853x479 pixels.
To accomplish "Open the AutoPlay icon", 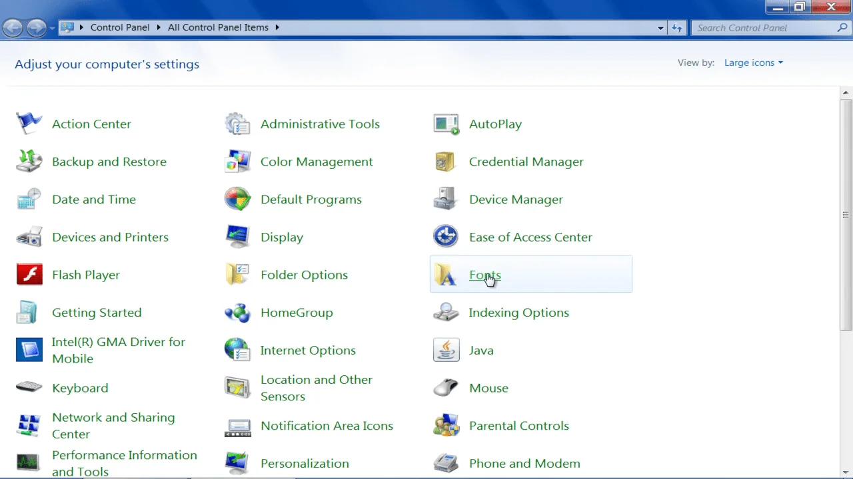I will (446, 124).
